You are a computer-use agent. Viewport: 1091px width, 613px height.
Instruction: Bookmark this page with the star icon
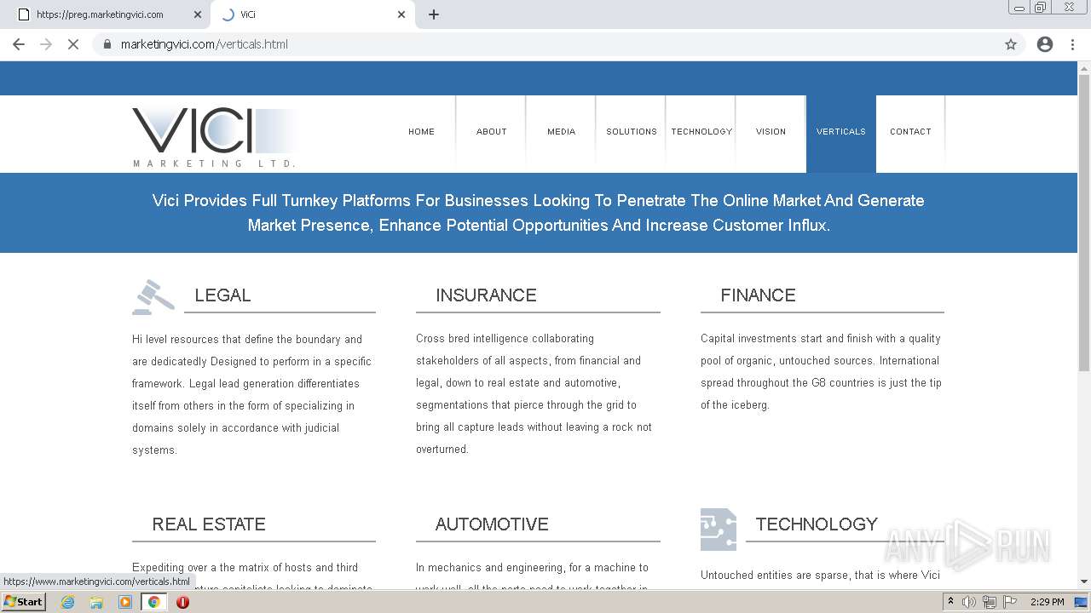tap(1011, 44)
